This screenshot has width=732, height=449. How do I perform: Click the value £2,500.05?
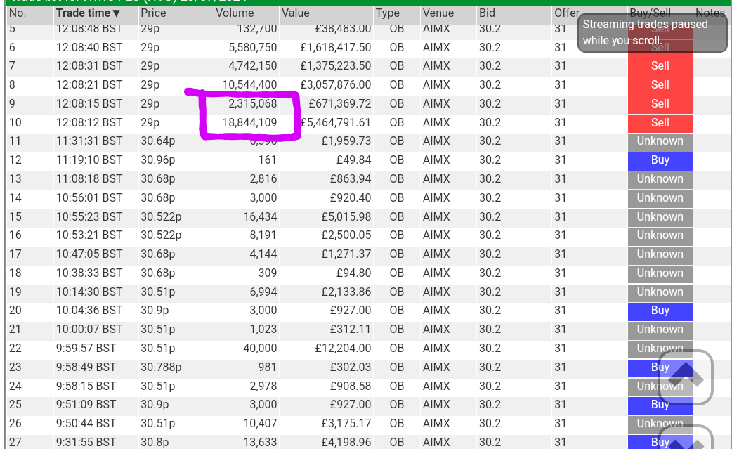[346, 235]
